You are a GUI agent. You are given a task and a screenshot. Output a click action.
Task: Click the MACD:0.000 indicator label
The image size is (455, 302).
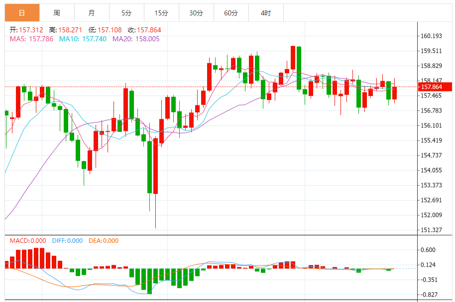[28, 240]
